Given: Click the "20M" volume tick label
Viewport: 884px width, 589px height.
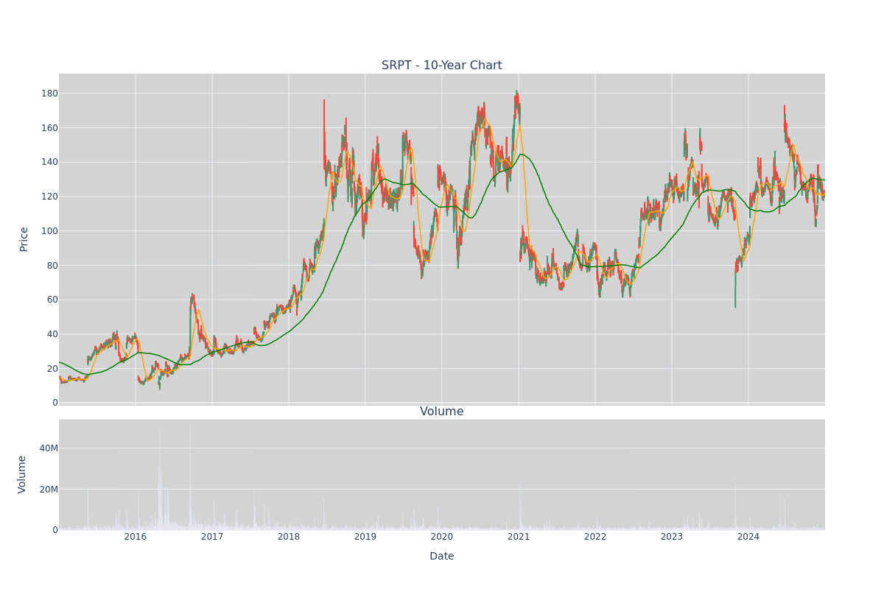Looking at the screenshot, I should click(x=49, y=490).
